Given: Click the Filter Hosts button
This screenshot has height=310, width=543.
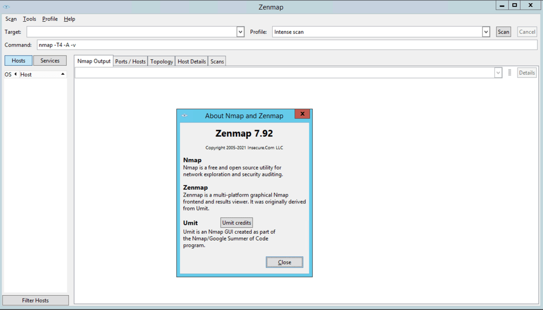Looking at the screenshot, I should (36, 300).
